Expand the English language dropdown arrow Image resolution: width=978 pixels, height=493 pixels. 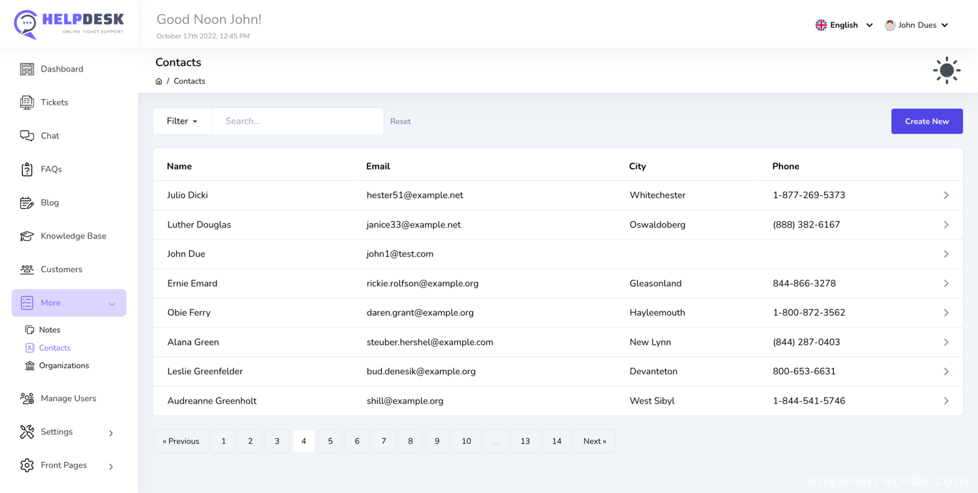point(869,25)
